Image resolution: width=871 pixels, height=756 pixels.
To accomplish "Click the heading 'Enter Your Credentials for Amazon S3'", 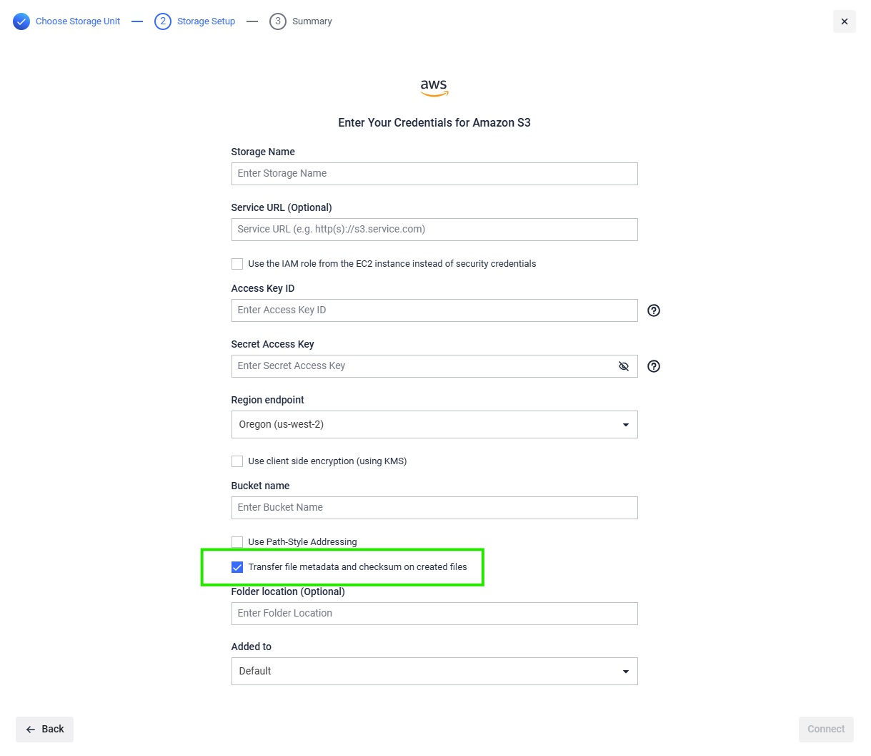I will click(x=434, y=123).
